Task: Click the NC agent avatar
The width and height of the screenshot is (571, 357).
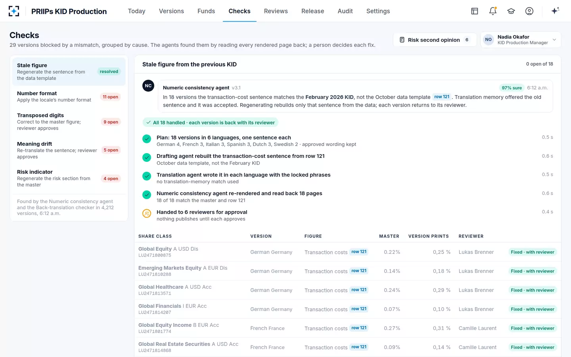Action: pyautogui.click(x=148, y=86)
